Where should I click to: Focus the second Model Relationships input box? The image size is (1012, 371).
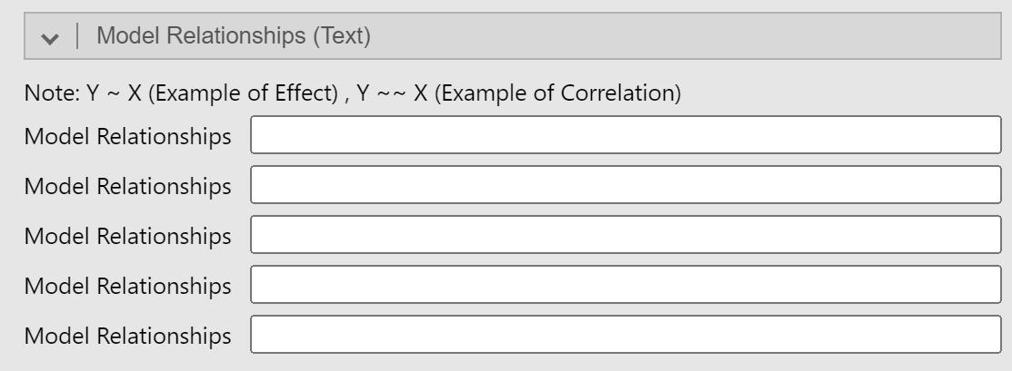[626, 186]
